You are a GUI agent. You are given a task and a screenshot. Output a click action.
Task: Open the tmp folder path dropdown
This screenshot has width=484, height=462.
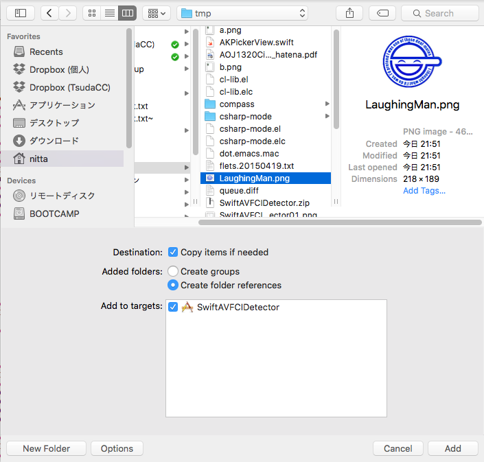click(242, 13)
